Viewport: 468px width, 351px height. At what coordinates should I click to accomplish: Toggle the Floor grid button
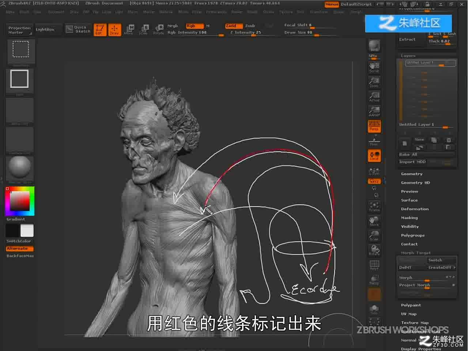click(x=374, y=141)
